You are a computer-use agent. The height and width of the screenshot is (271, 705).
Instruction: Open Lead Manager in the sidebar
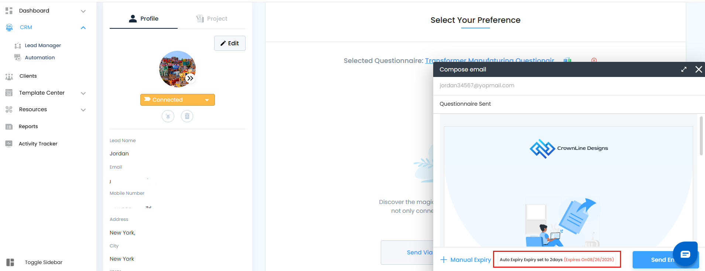coord(43,45)
